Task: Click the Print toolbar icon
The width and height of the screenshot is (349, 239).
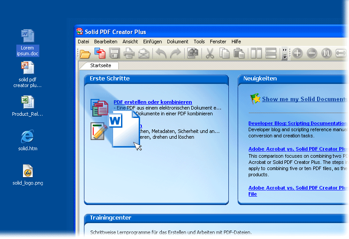Action: [129, 54]
